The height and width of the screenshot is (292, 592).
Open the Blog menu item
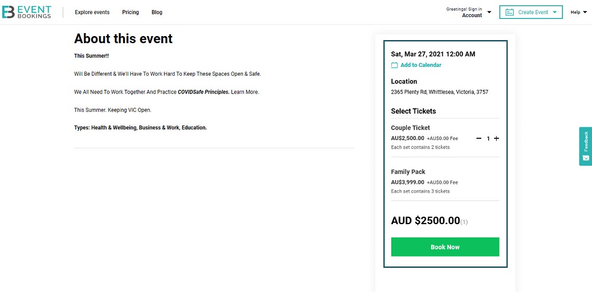pyautogui.click(x=157, y=12)
